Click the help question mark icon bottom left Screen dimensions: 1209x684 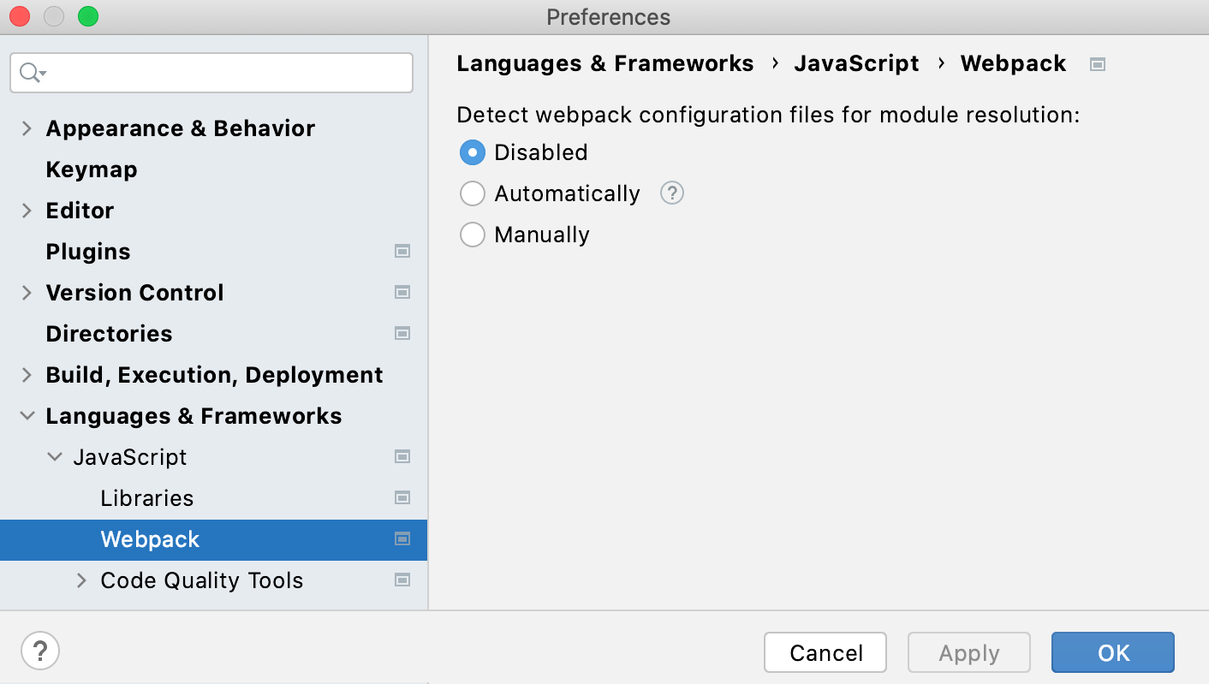point(39,651)
